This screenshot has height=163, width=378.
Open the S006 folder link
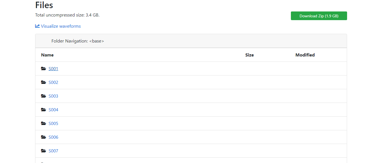(53, 137)
